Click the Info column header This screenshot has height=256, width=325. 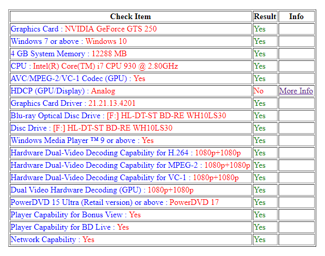pos(297,17)
